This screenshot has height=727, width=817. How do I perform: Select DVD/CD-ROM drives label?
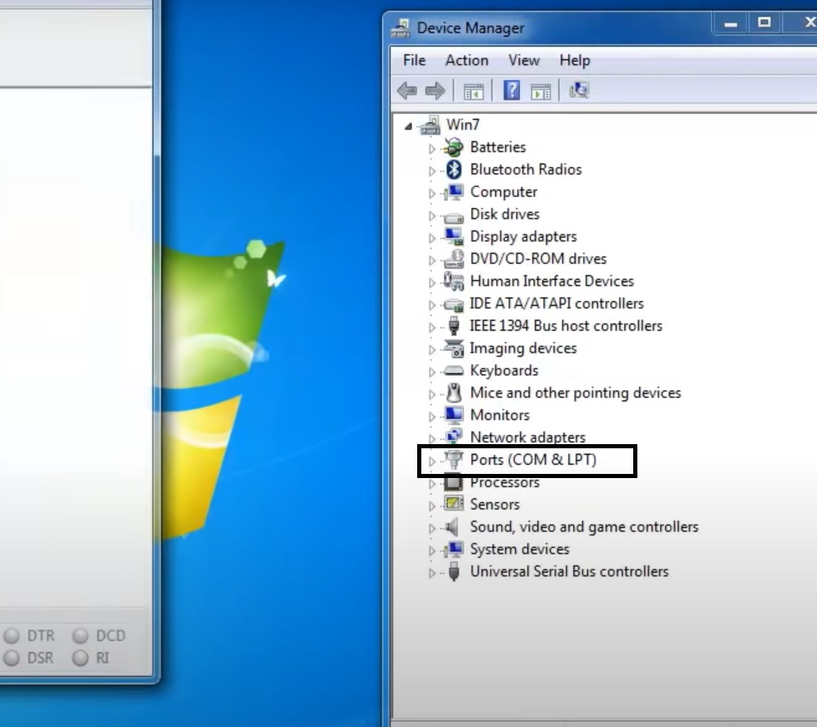(538, 259)
